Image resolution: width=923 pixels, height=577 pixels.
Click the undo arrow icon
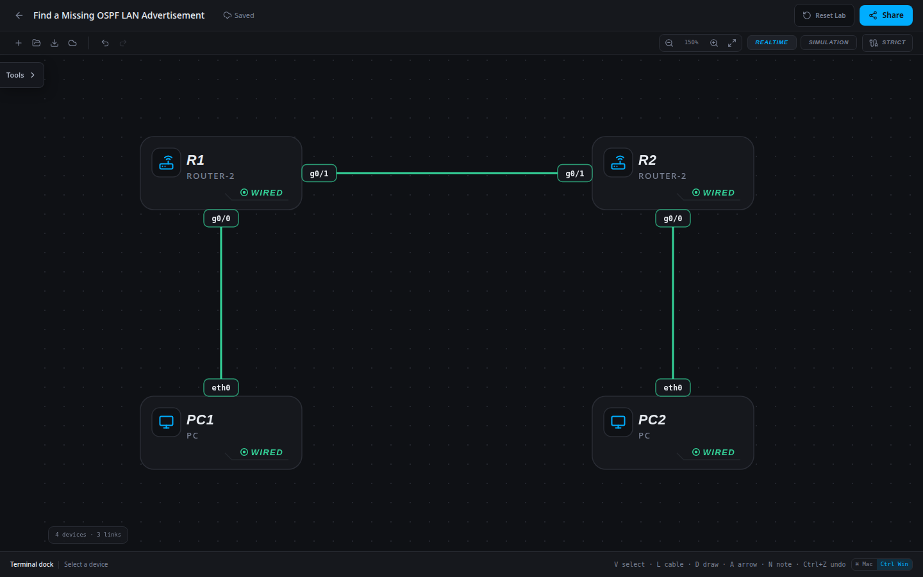pos(105,43)
